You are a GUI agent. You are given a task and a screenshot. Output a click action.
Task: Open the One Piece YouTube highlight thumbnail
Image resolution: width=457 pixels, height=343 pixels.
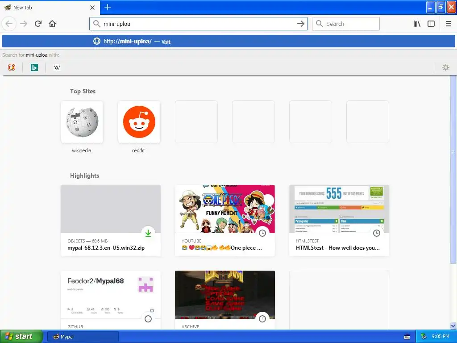(225, 209)
